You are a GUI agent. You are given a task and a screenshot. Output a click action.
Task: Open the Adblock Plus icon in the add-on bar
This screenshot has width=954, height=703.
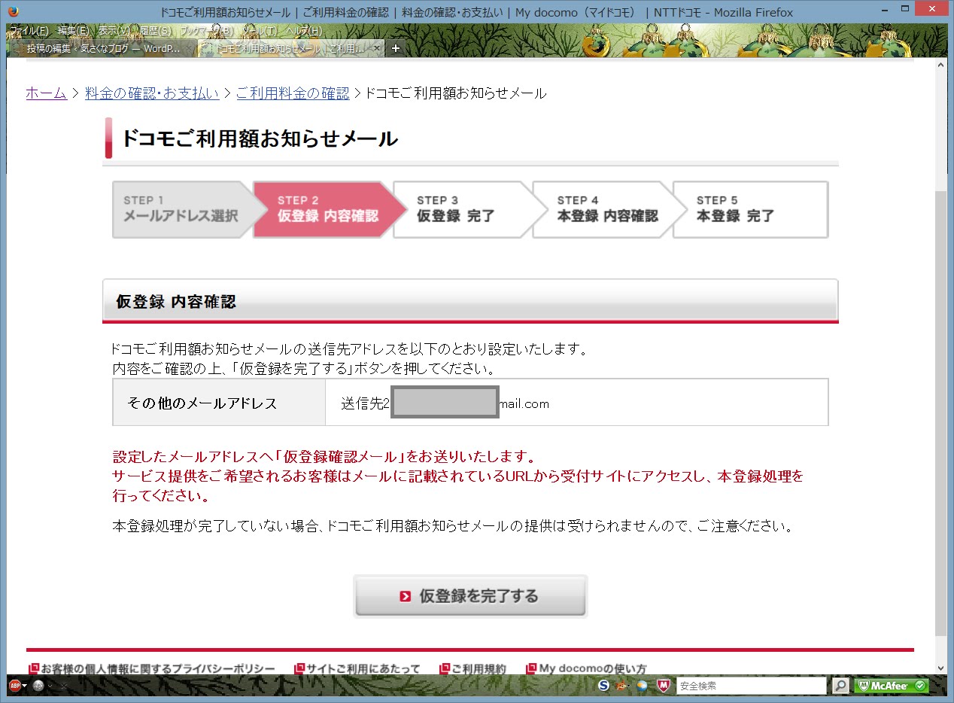14,686
